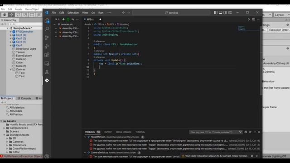Screen dimensions: 290x163
Task: Open the Extensions view
Action: point(47,55)
